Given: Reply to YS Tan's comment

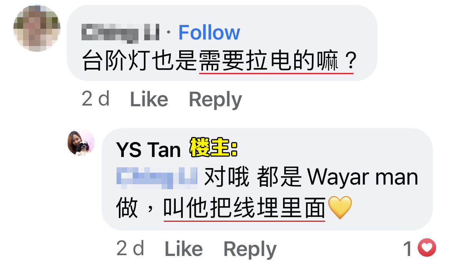Looking at the screenshot, I should (x=250, y=249).
